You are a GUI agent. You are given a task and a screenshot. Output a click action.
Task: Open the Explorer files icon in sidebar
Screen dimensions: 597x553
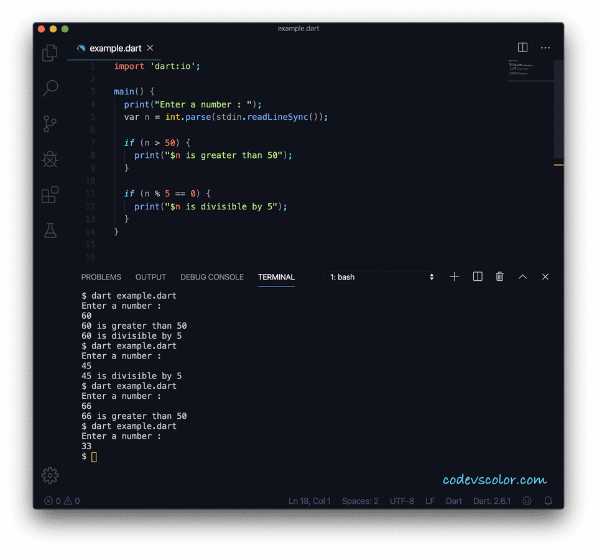point(50,53)
